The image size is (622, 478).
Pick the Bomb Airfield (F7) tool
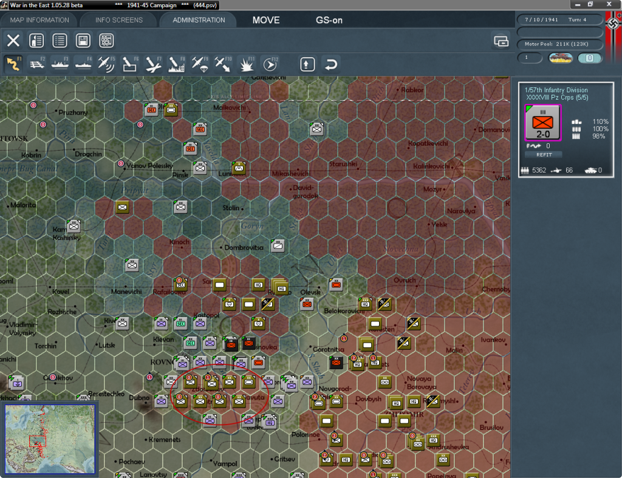(153, 64)
